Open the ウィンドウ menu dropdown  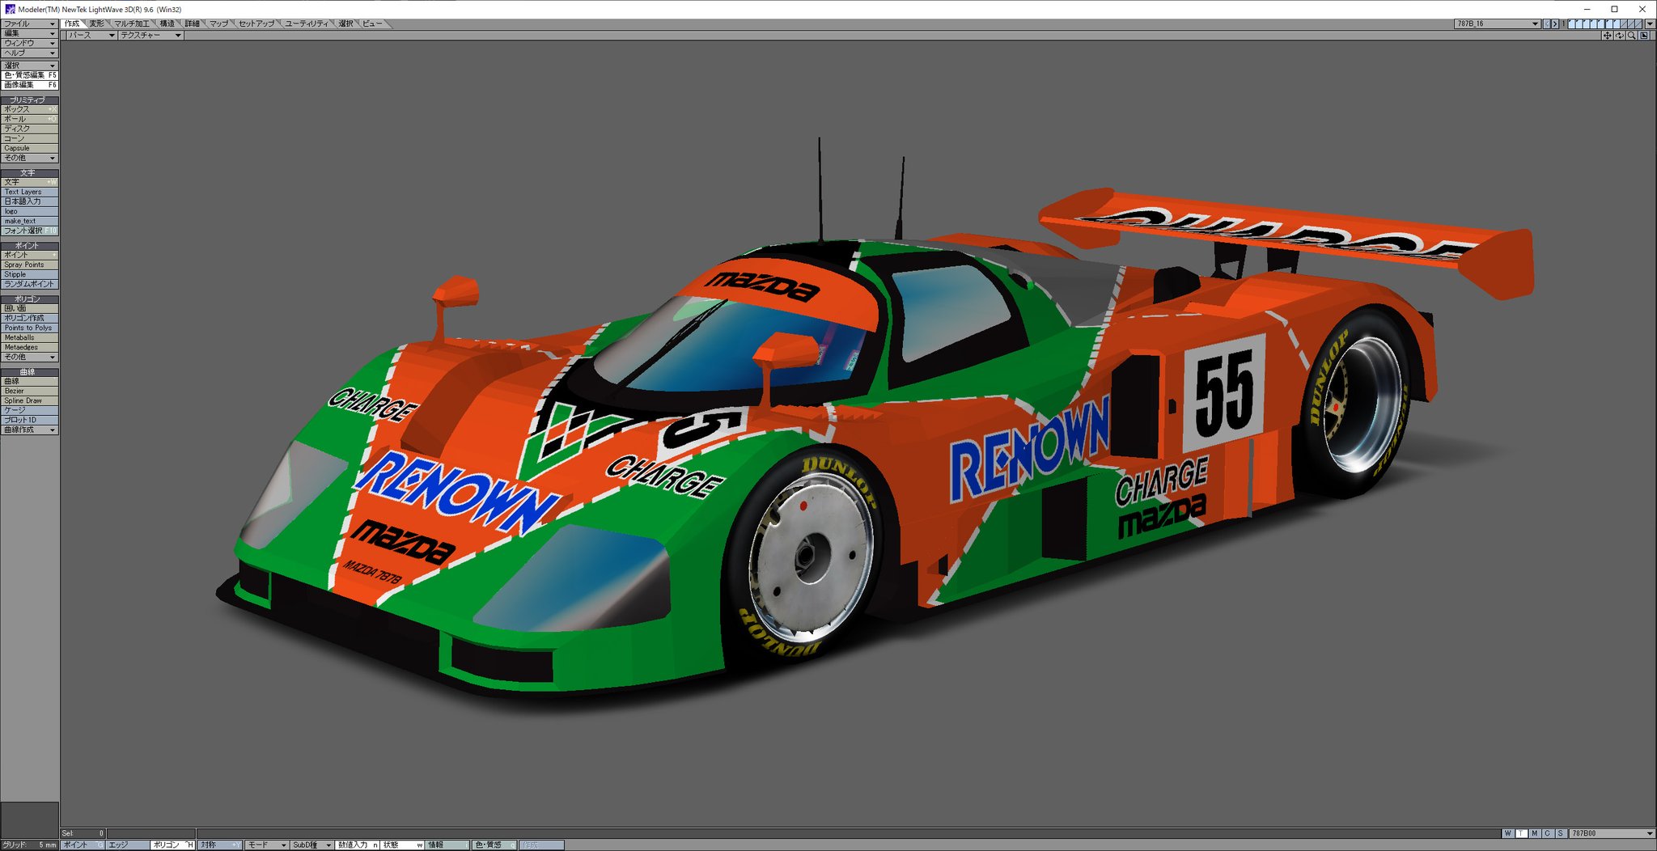[x=29, y=43]
